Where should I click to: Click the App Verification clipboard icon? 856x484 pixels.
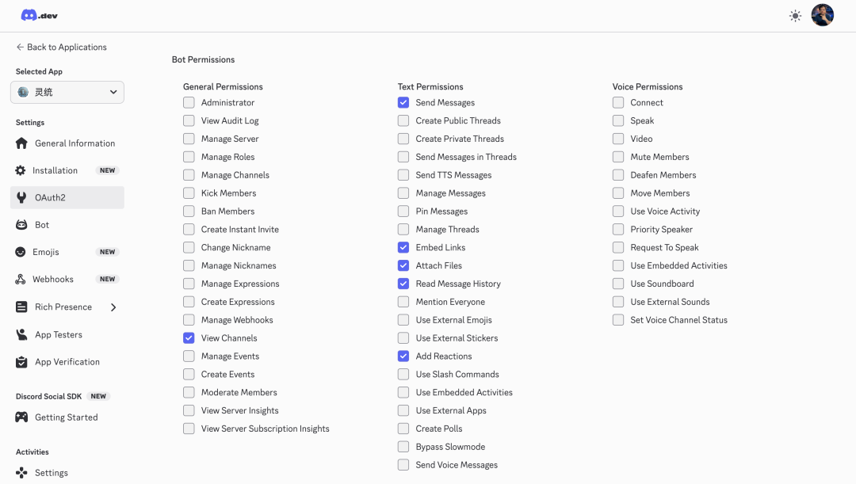(x=21, y=362)
